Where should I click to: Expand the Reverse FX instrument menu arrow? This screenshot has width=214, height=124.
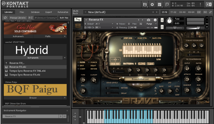pyautogui.click(x=86, y=20)
